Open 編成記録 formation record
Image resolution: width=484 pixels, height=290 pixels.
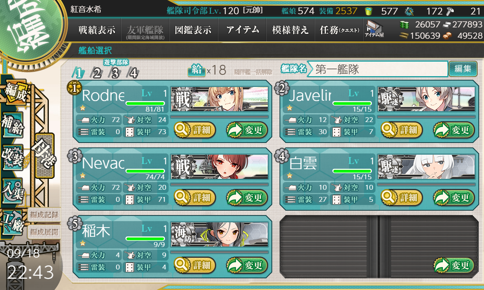pos(44,215)
